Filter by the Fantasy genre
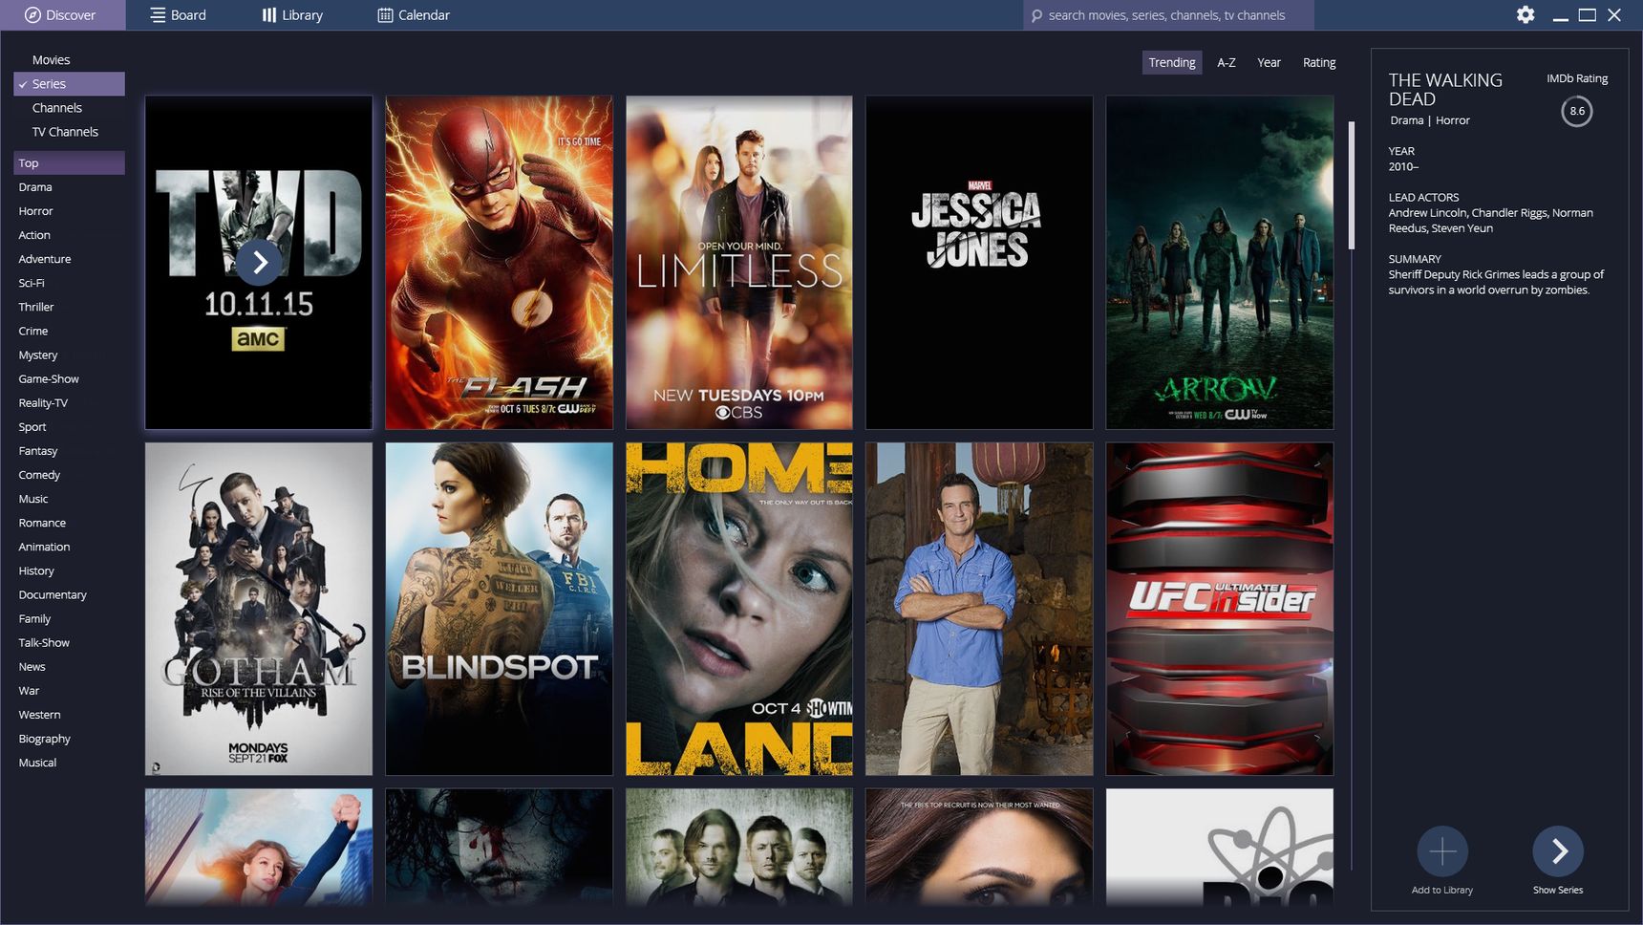The image size is (1643, 925). pyautogui.click(x=38, y=450)
